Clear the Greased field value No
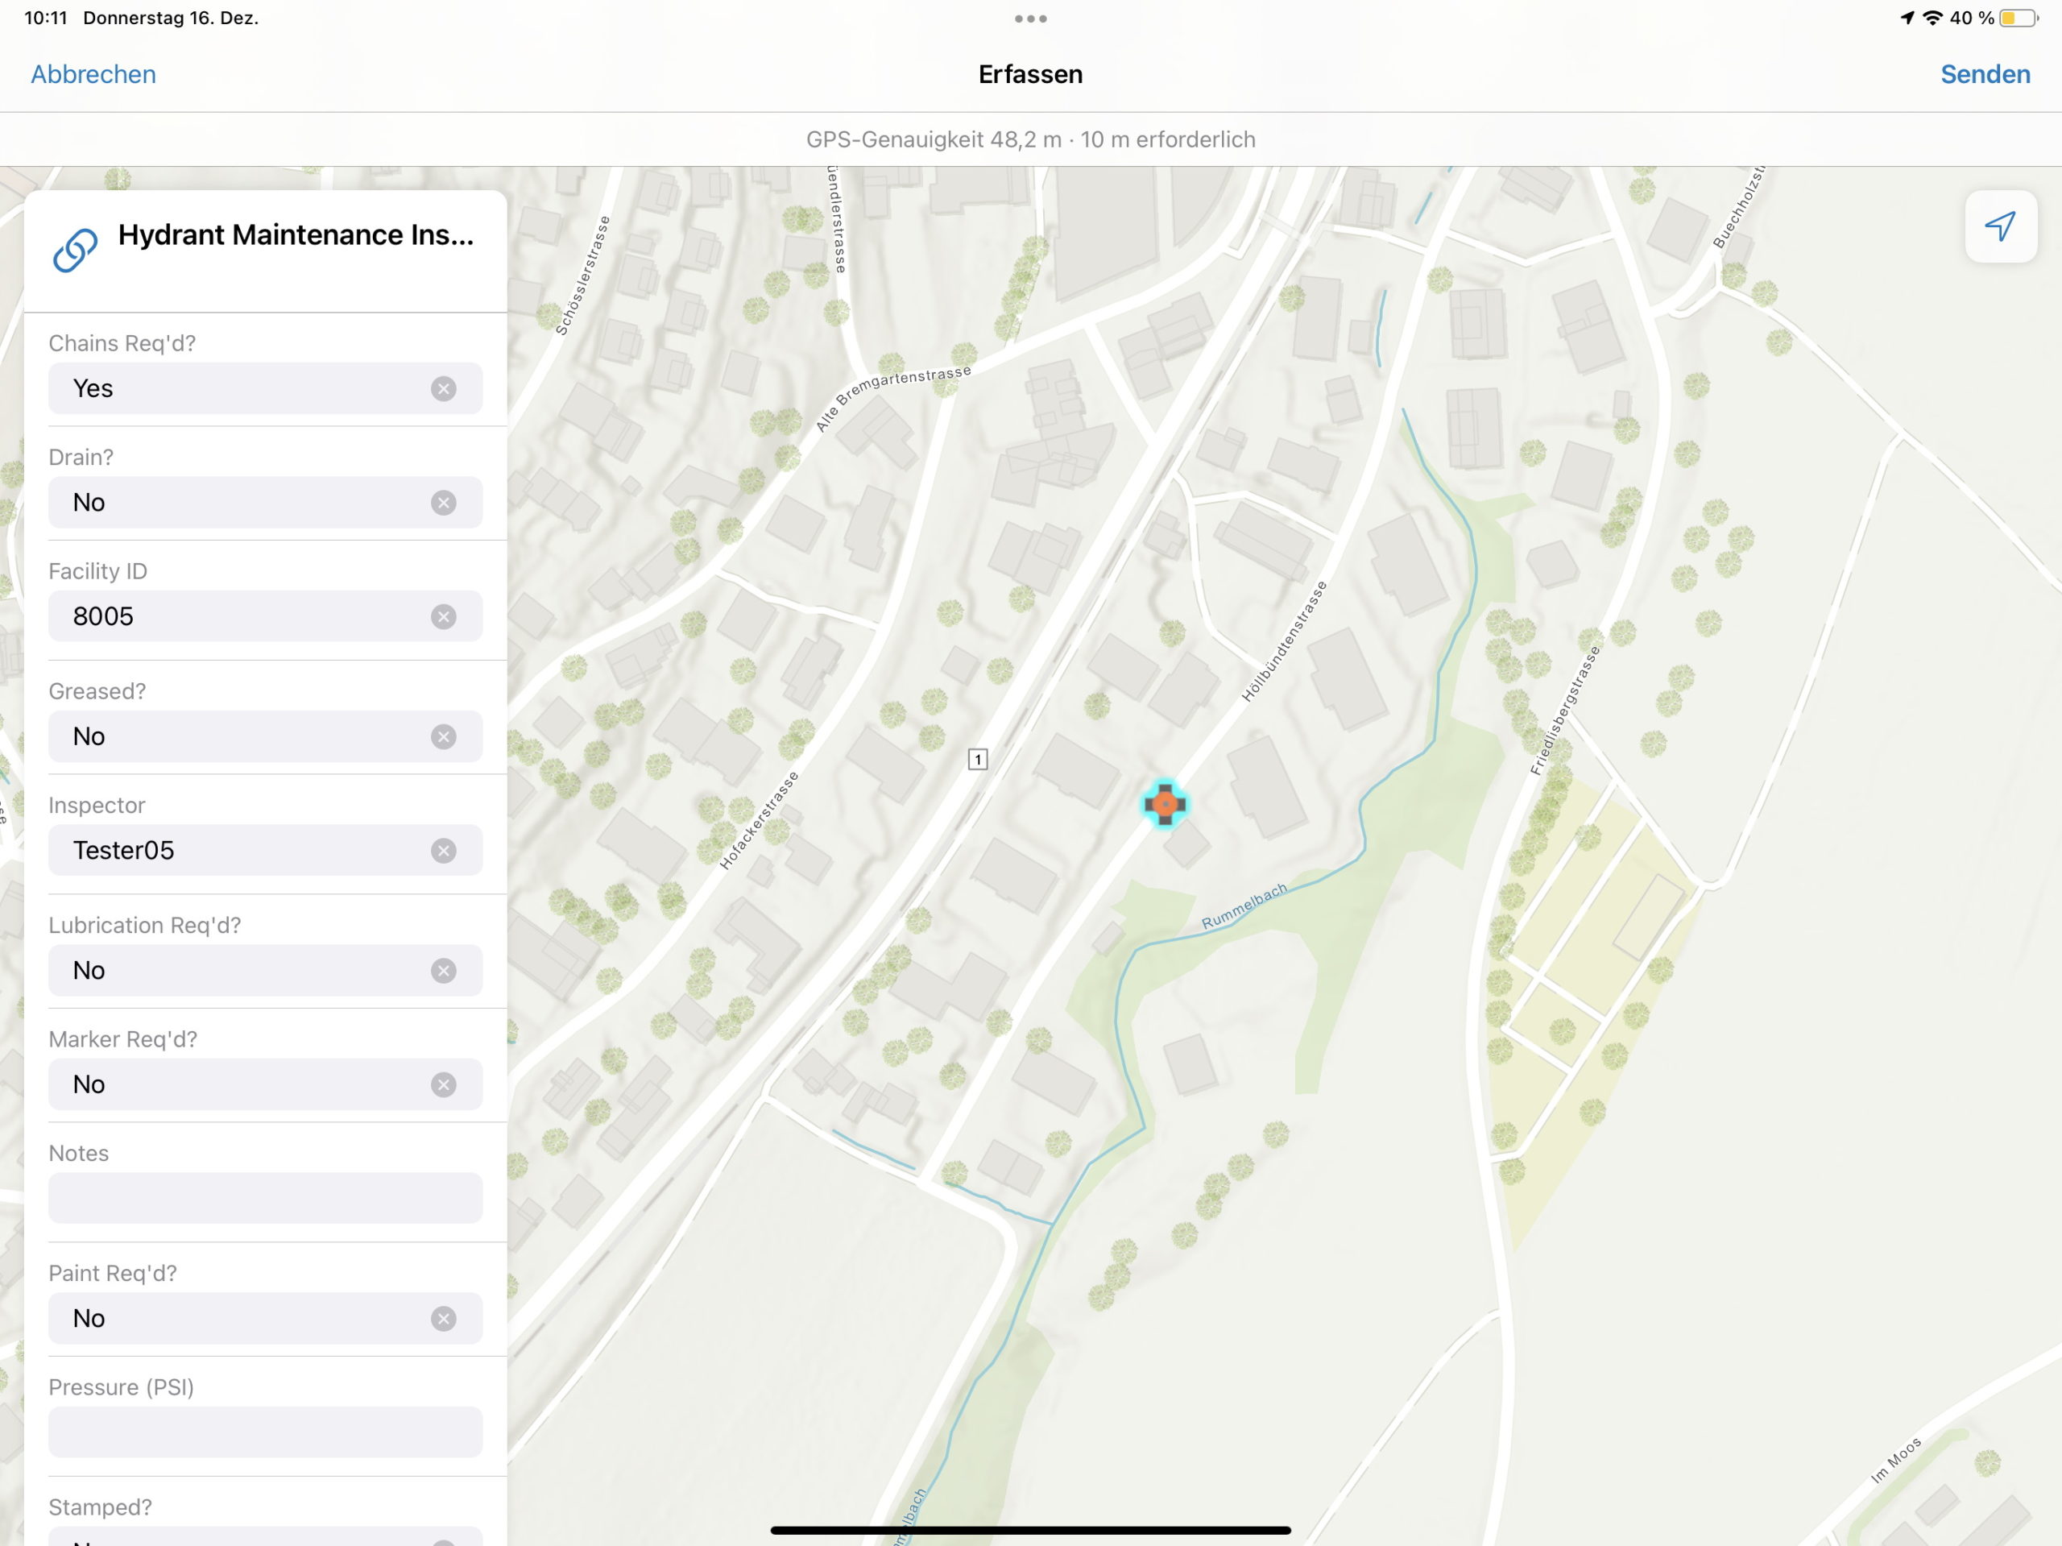The width and height of the screenshot is (2062, 1546). (x=445, y=736)
